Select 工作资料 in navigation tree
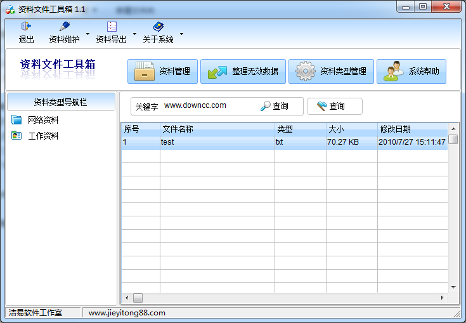The image size is (466, 323). pyautogui.click(x=43, y=136)
